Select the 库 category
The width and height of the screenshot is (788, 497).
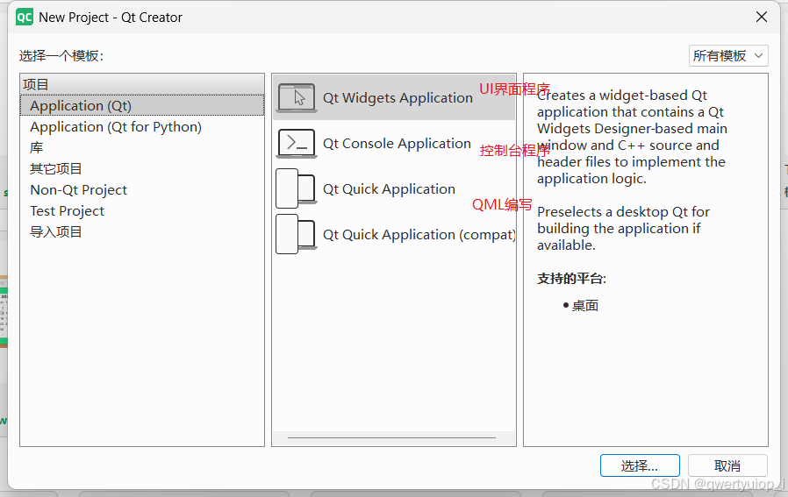pos(142,148)
